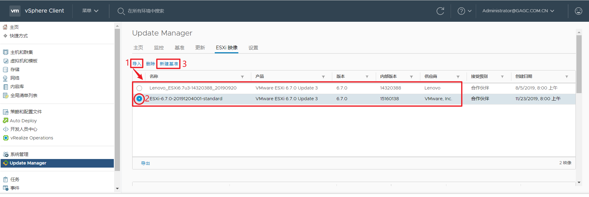Click the VMware vm logo icon
Viewport: 589px width, 197px height.
[x=15, y=11]
